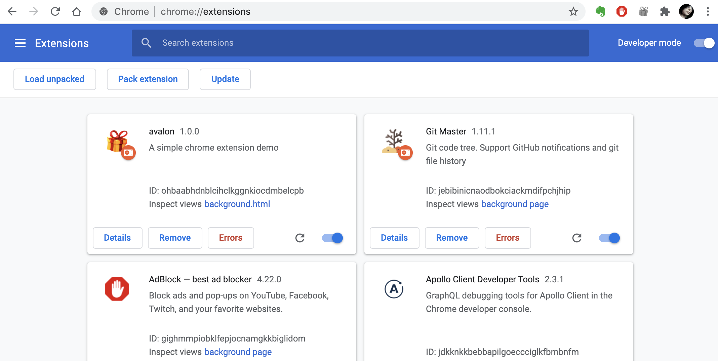Click Load unpacked

point(55,79)
